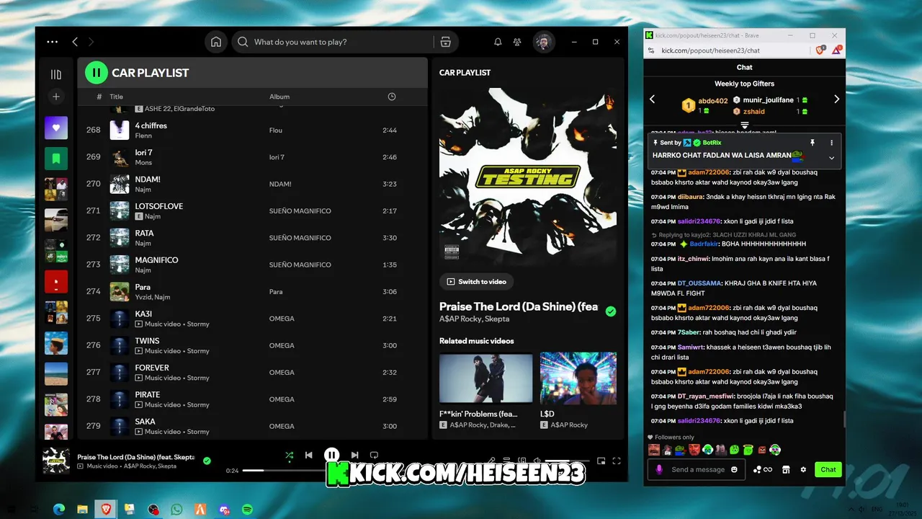Pause playback in bottom player bar

click(x=331, y=455)
